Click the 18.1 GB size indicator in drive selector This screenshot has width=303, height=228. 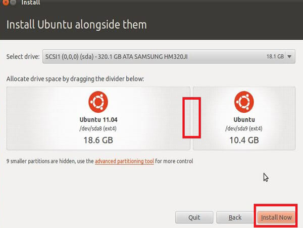click(275, 56)
